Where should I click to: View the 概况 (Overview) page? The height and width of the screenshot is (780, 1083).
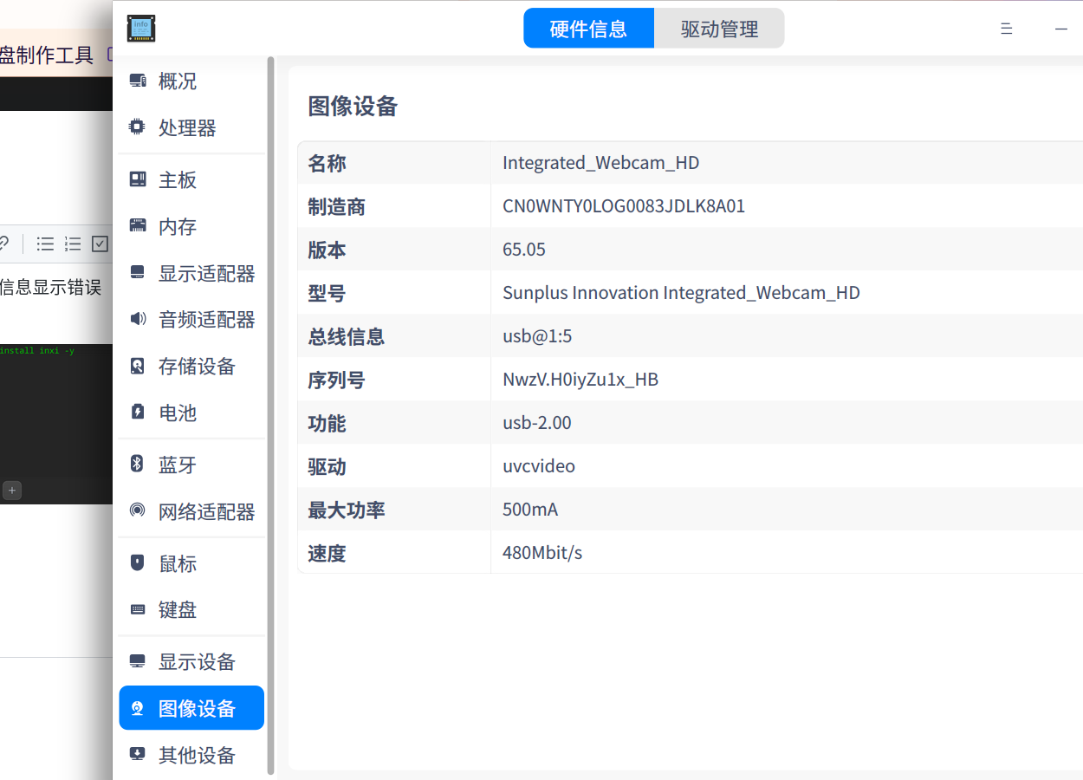click(x=176, y=81)
